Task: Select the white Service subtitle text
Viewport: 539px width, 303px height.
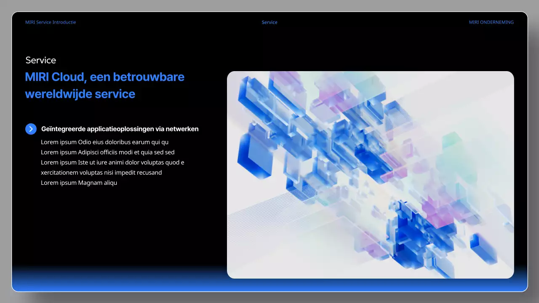Action: click(x=41, y=60)
